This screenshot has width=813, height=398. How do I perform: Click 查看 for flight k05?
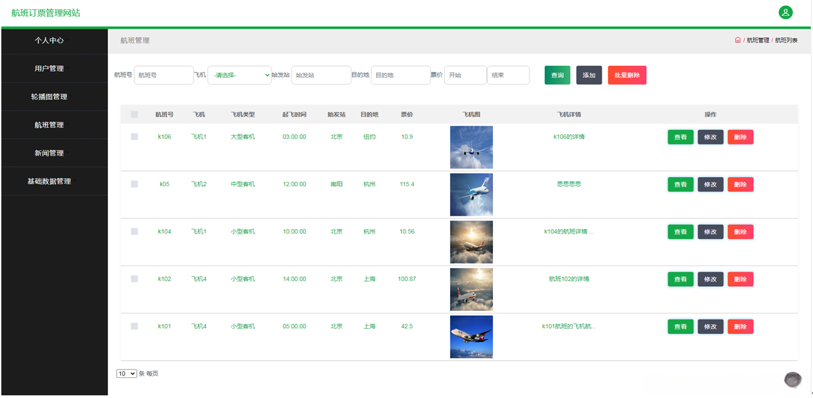click(680, 184)
